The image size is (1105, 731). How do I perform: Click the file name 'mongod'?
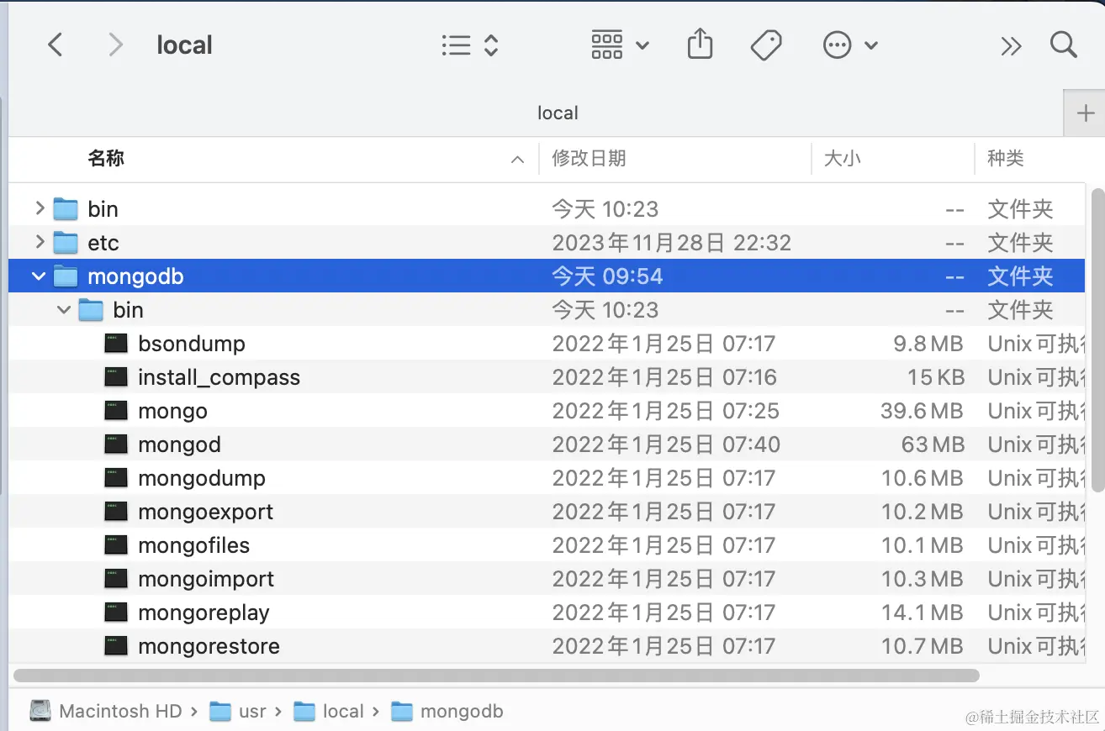tap(179, 444)
